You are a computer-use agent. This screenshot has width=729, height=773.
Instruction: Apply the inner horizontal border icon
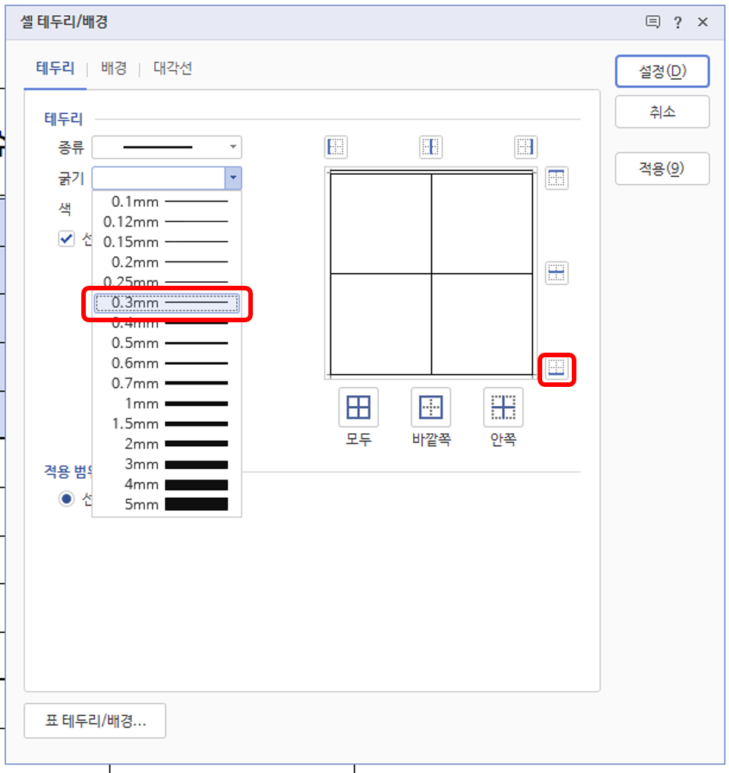[557, 273]
